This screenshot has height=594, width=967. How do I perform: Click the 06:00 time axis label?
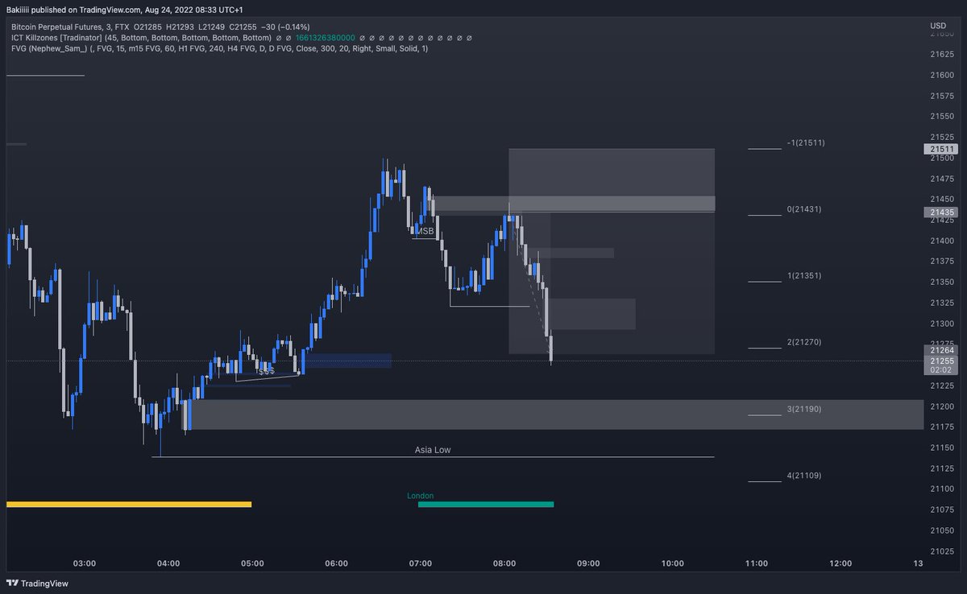[x=336, y=563]
